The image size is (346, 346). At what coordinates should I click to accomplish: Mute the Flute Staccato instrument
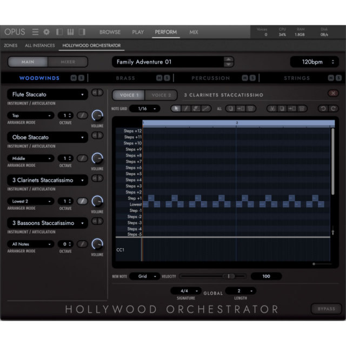tap(95, 92)
